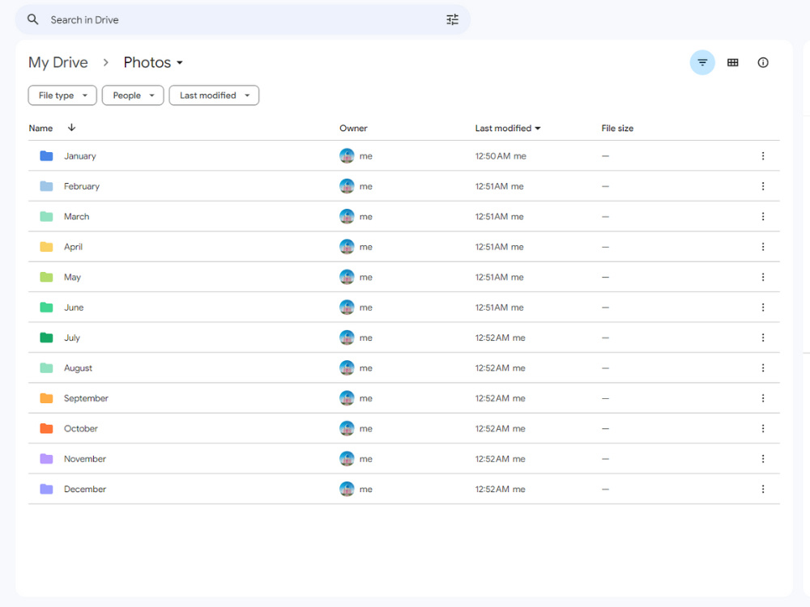Open more actions for October row
The image size is (810, 607).
(x=763, y=428)
